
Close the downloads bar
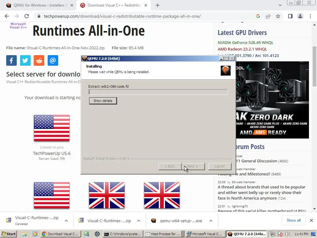[x=311, y=220]
